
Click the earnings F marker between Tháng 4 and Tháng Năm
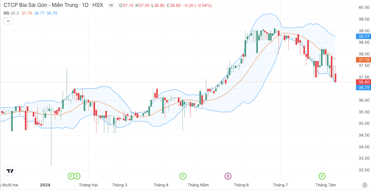[183, 176]
